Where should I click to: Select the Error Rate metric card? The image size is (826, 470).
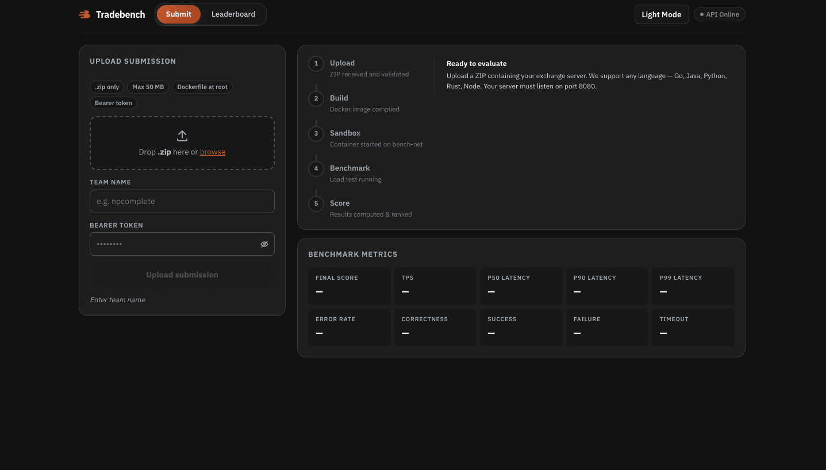point(349,328)
